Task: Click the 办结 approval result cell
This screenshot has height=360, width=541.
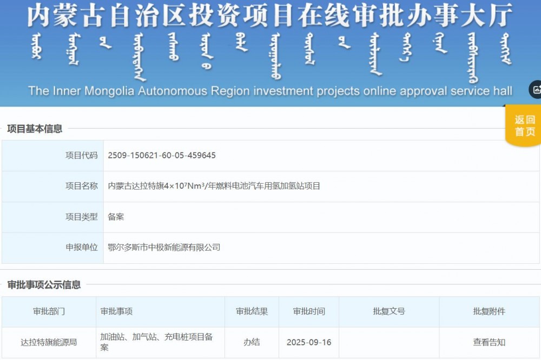Action: (252, 342)
